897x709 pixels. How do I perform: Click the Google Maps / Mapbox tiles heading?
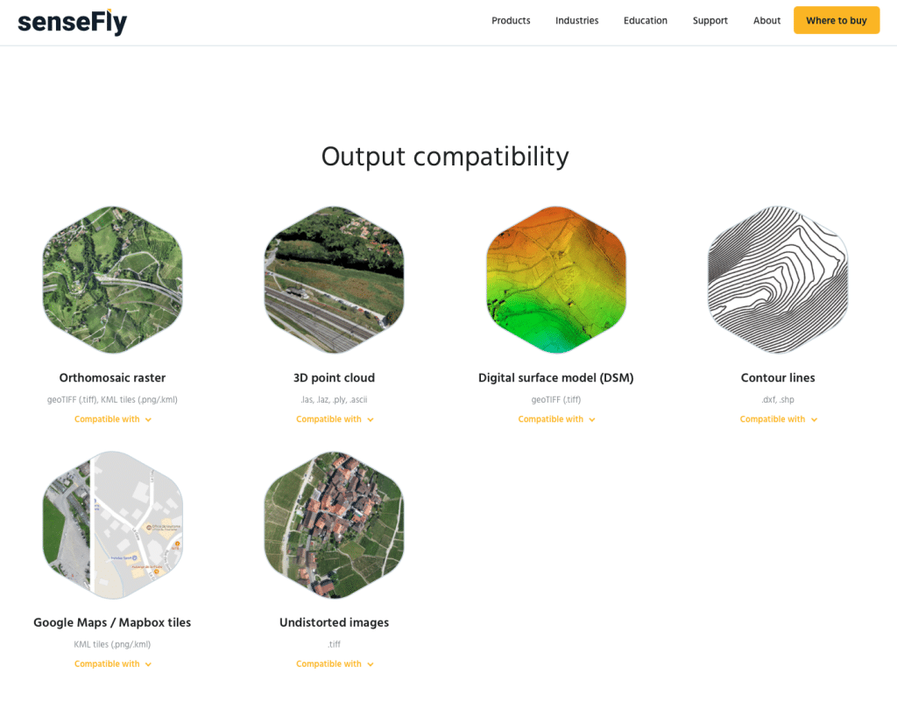click(112, 622)
